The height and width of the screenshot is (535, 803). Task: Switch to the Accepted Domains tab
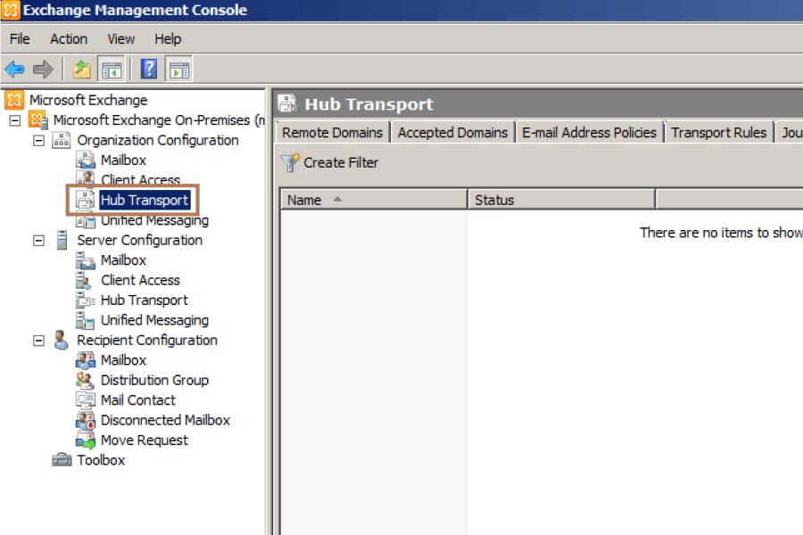(x=452, y=132)
